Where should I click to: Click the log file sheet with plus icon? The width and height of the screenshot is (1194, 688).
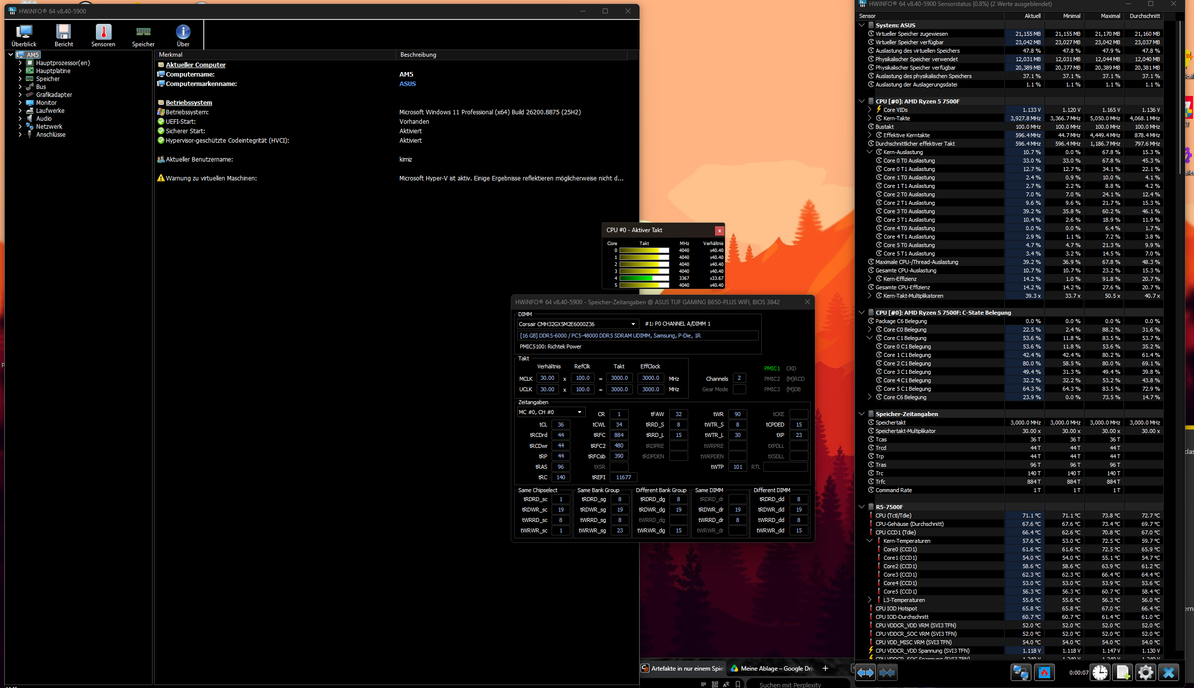(1123, 673)
